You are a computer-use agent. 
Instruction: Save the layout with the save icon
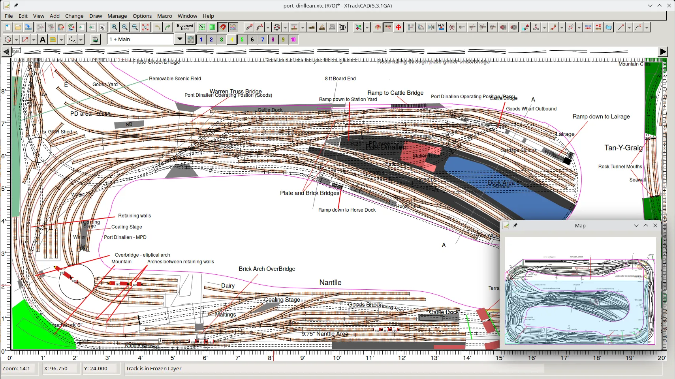coord(28,27)
